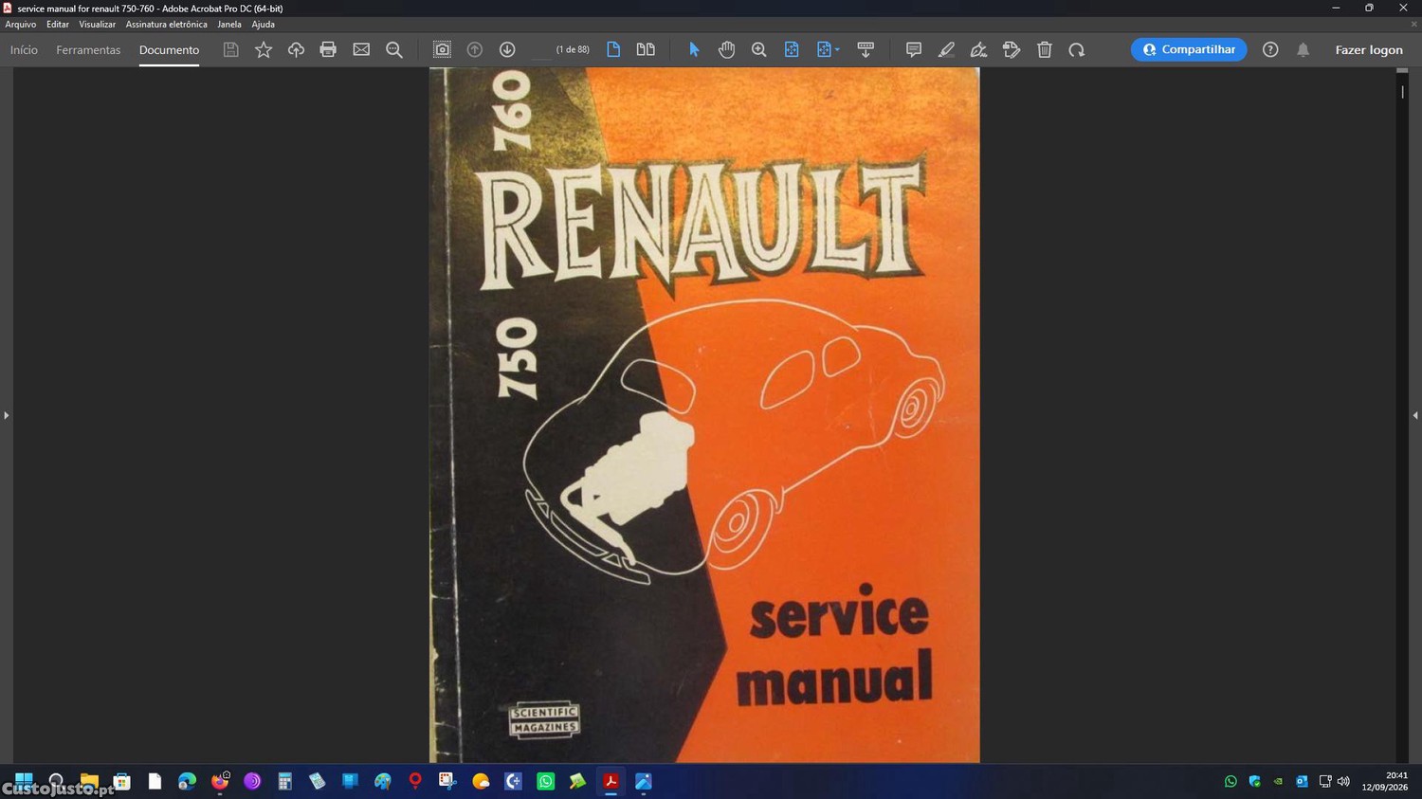Expand the right tools pane
The image size is (1422, 799).
tap(1415, 415)
